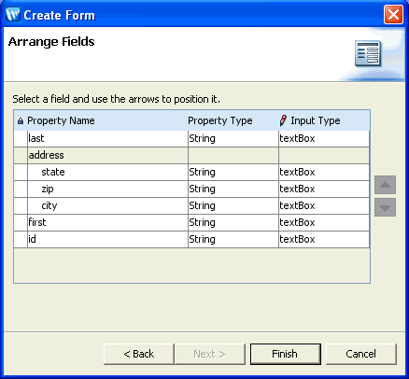Open the Input Type cell for id
The image size is (409, 379).
(x=324, y=239)
